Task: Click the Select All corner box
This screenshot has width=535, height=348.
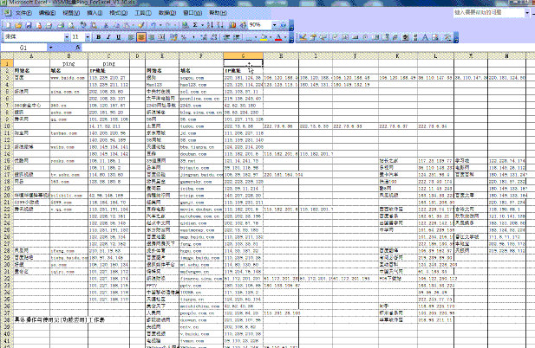Action: tap(7, 56)
